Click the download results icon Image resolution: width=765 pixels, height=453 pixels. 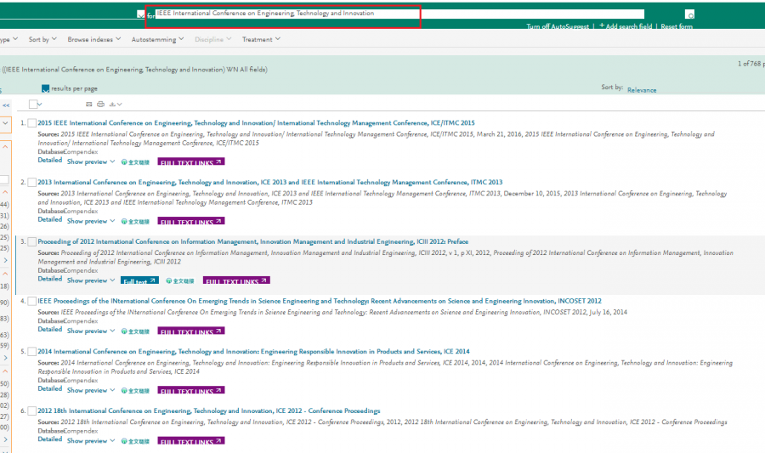tap(111, 104)
